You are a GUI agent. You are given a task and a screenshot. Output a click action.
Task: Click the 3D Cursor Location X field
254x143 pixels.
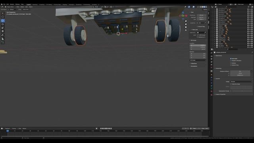(x=198, y=45)
